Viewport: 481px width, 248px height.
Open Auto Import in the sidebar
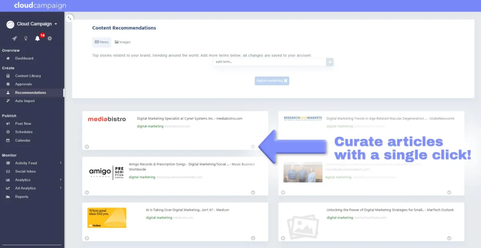(x=25, y=101)
